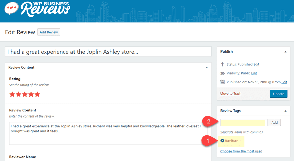The width and height of the screenshot is (294, 161).
Task: Click the speech bubble stars icon
Action: pos(11,8)
